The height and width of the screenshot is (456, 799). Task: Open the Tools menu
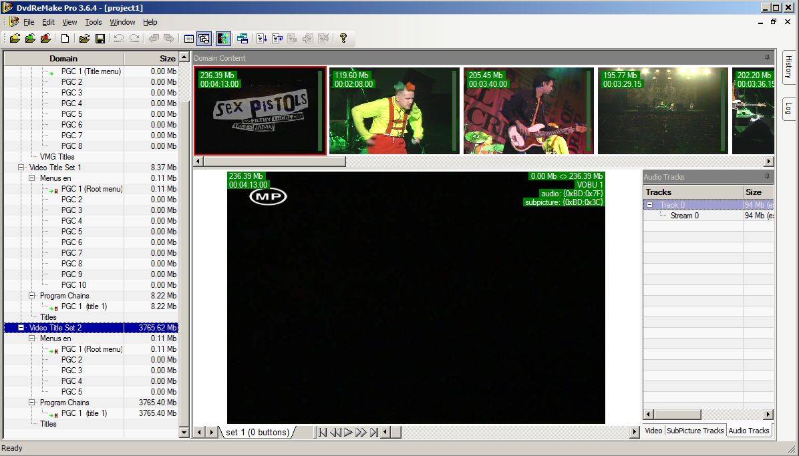94,22
